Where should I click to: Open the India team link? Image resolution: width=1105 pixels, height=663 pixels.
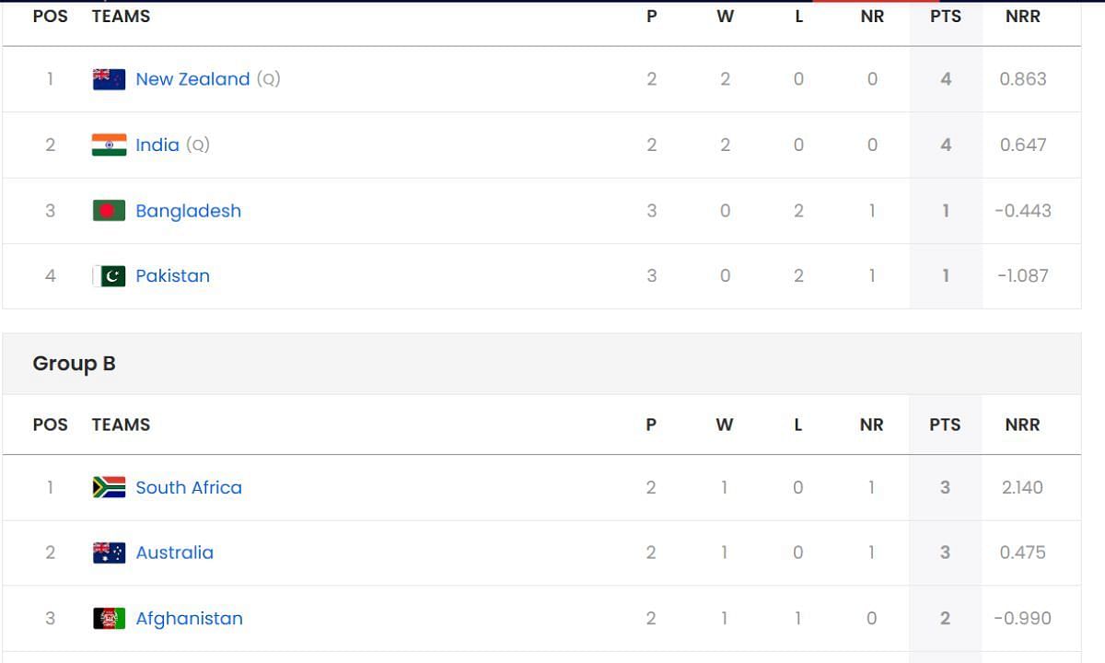point(157,145)
